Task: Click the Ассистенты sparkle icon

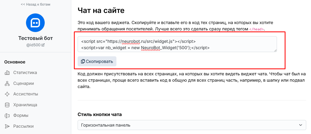Action: (x=7, y=94)
